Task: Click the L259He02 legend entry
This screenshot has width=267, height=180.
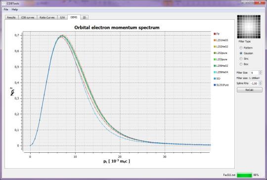Action: pyautogui.click(x=221, y=66)
